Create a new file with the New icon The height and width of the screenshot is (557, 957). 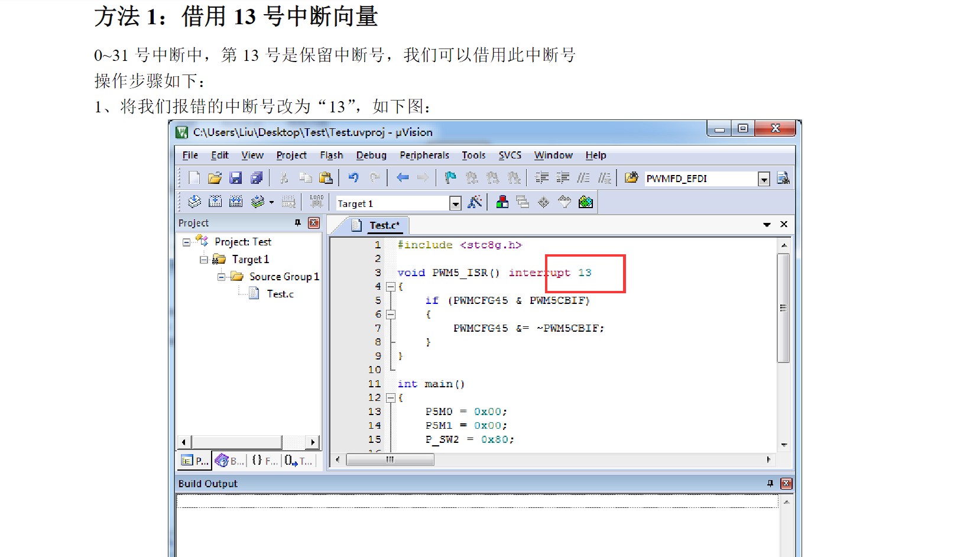194,178
